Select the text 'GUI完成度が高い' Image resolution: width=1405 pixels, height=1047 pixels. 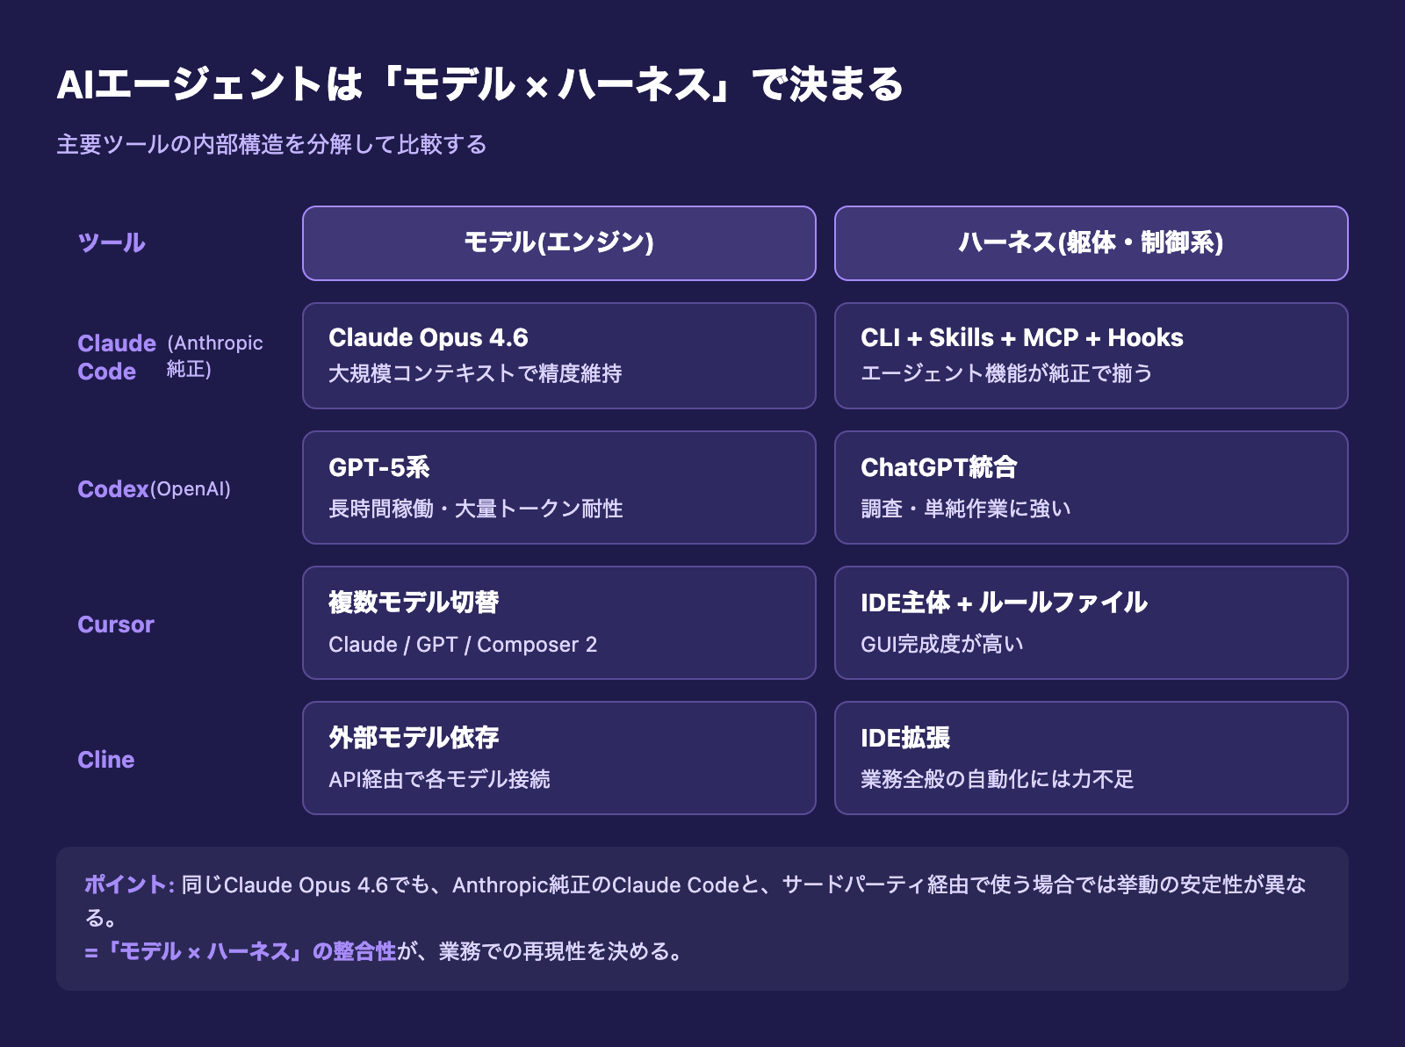[x=942, y=645]
